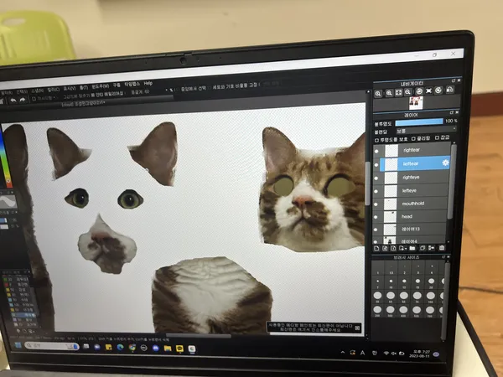Enable 투명도를 보호 checkbox
The width and height of the screenshot is (503, 377).
[x=377, y=141]
